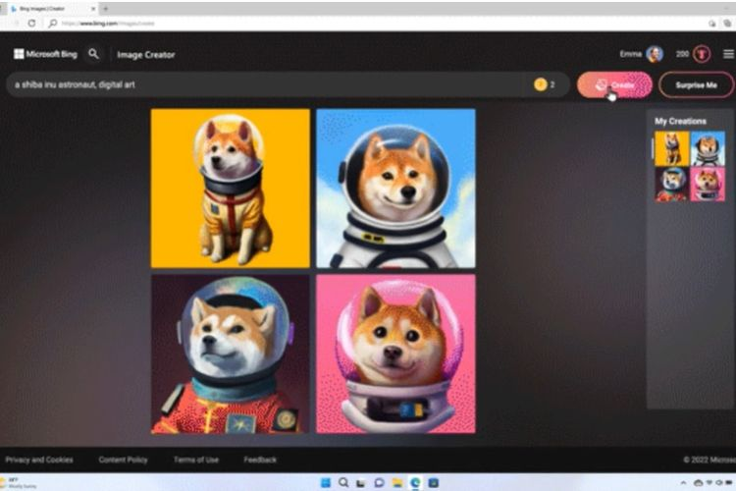Open the yellow background shiba image

coord(230,188)
